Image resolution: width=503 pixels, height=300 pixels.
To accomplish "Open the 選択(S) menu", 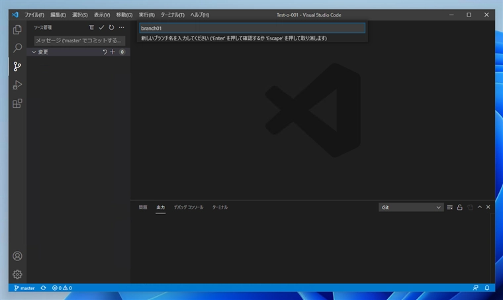I will tap(80, 15).
